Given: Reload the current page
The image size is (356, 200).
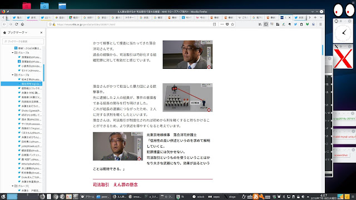Looking at the screenshot, I should coord(16,24).
